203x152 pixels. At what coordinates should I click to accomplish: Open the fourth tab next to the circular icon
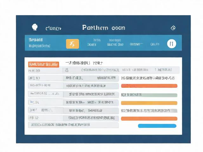tap(155, 44)
